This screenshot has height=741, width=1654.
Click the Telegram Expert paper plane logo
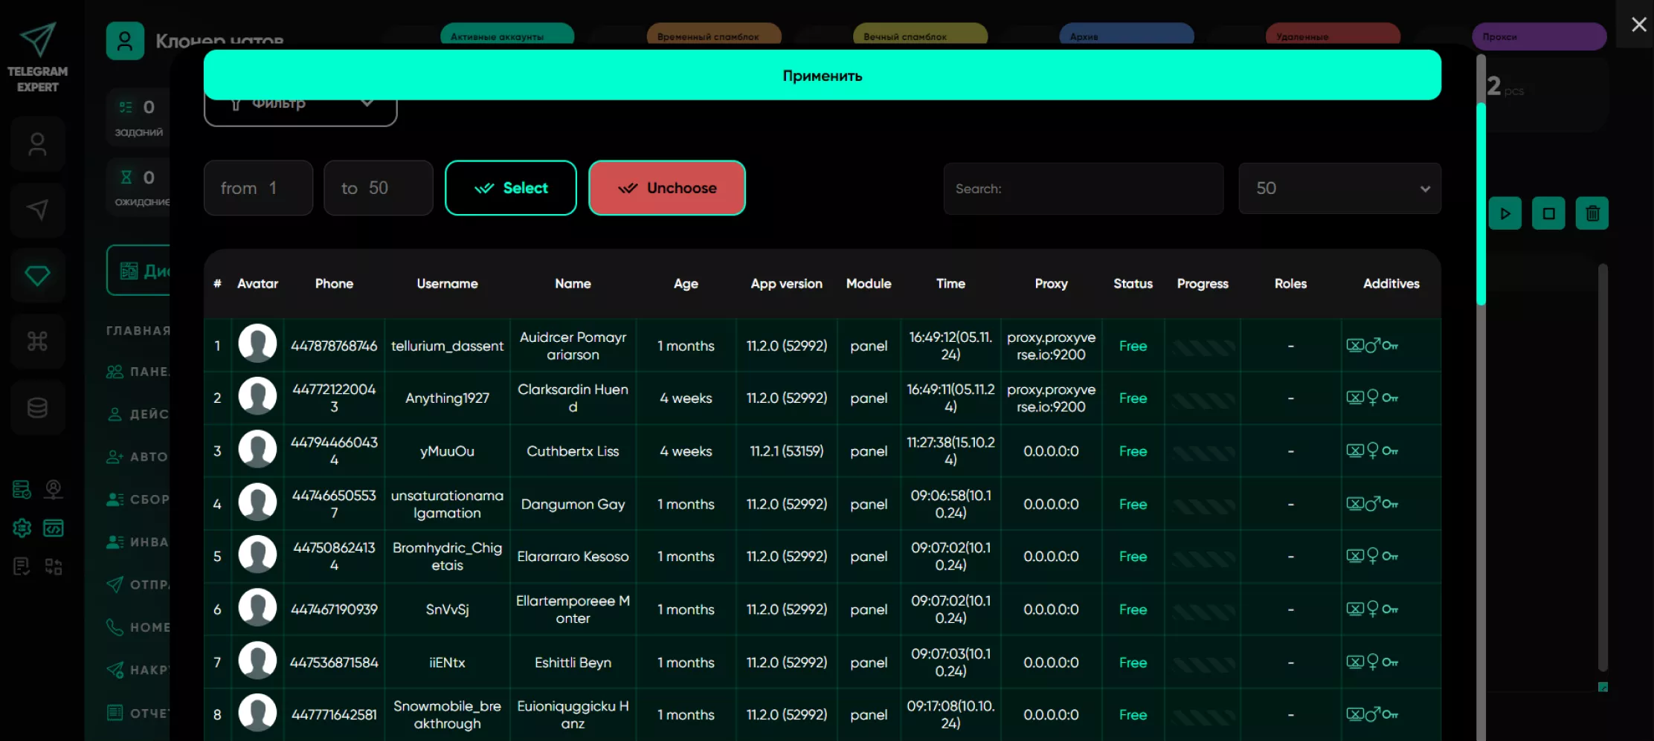[37, 39]
